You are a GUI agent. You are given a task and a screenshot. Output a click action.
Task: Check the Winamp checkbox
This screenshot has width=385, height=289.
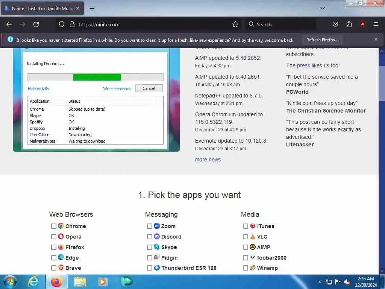click(x=245, y=268)
